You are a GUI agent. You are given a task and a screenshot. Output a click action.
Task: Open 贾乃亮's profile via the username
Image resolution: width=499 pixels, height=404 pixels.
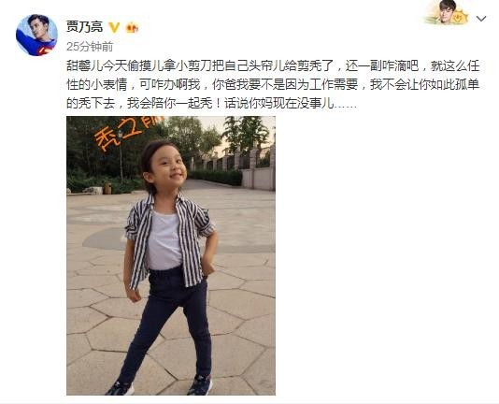point(84,27)
